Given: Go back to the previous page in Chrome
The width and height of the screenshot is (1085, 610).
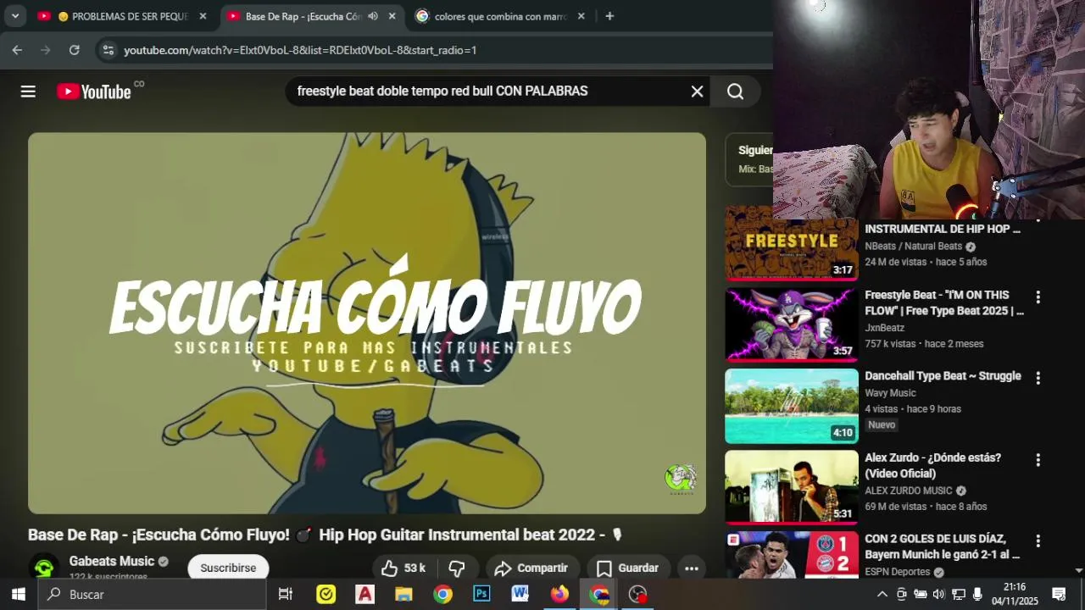Looking at the screenshot, I should click(x=17, y=50).
